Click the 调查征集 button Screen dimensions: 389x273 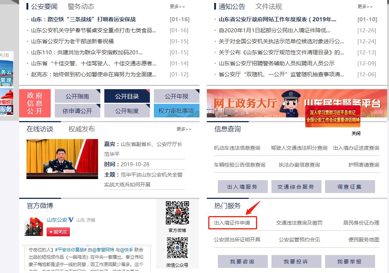click(x=350, y=186)
